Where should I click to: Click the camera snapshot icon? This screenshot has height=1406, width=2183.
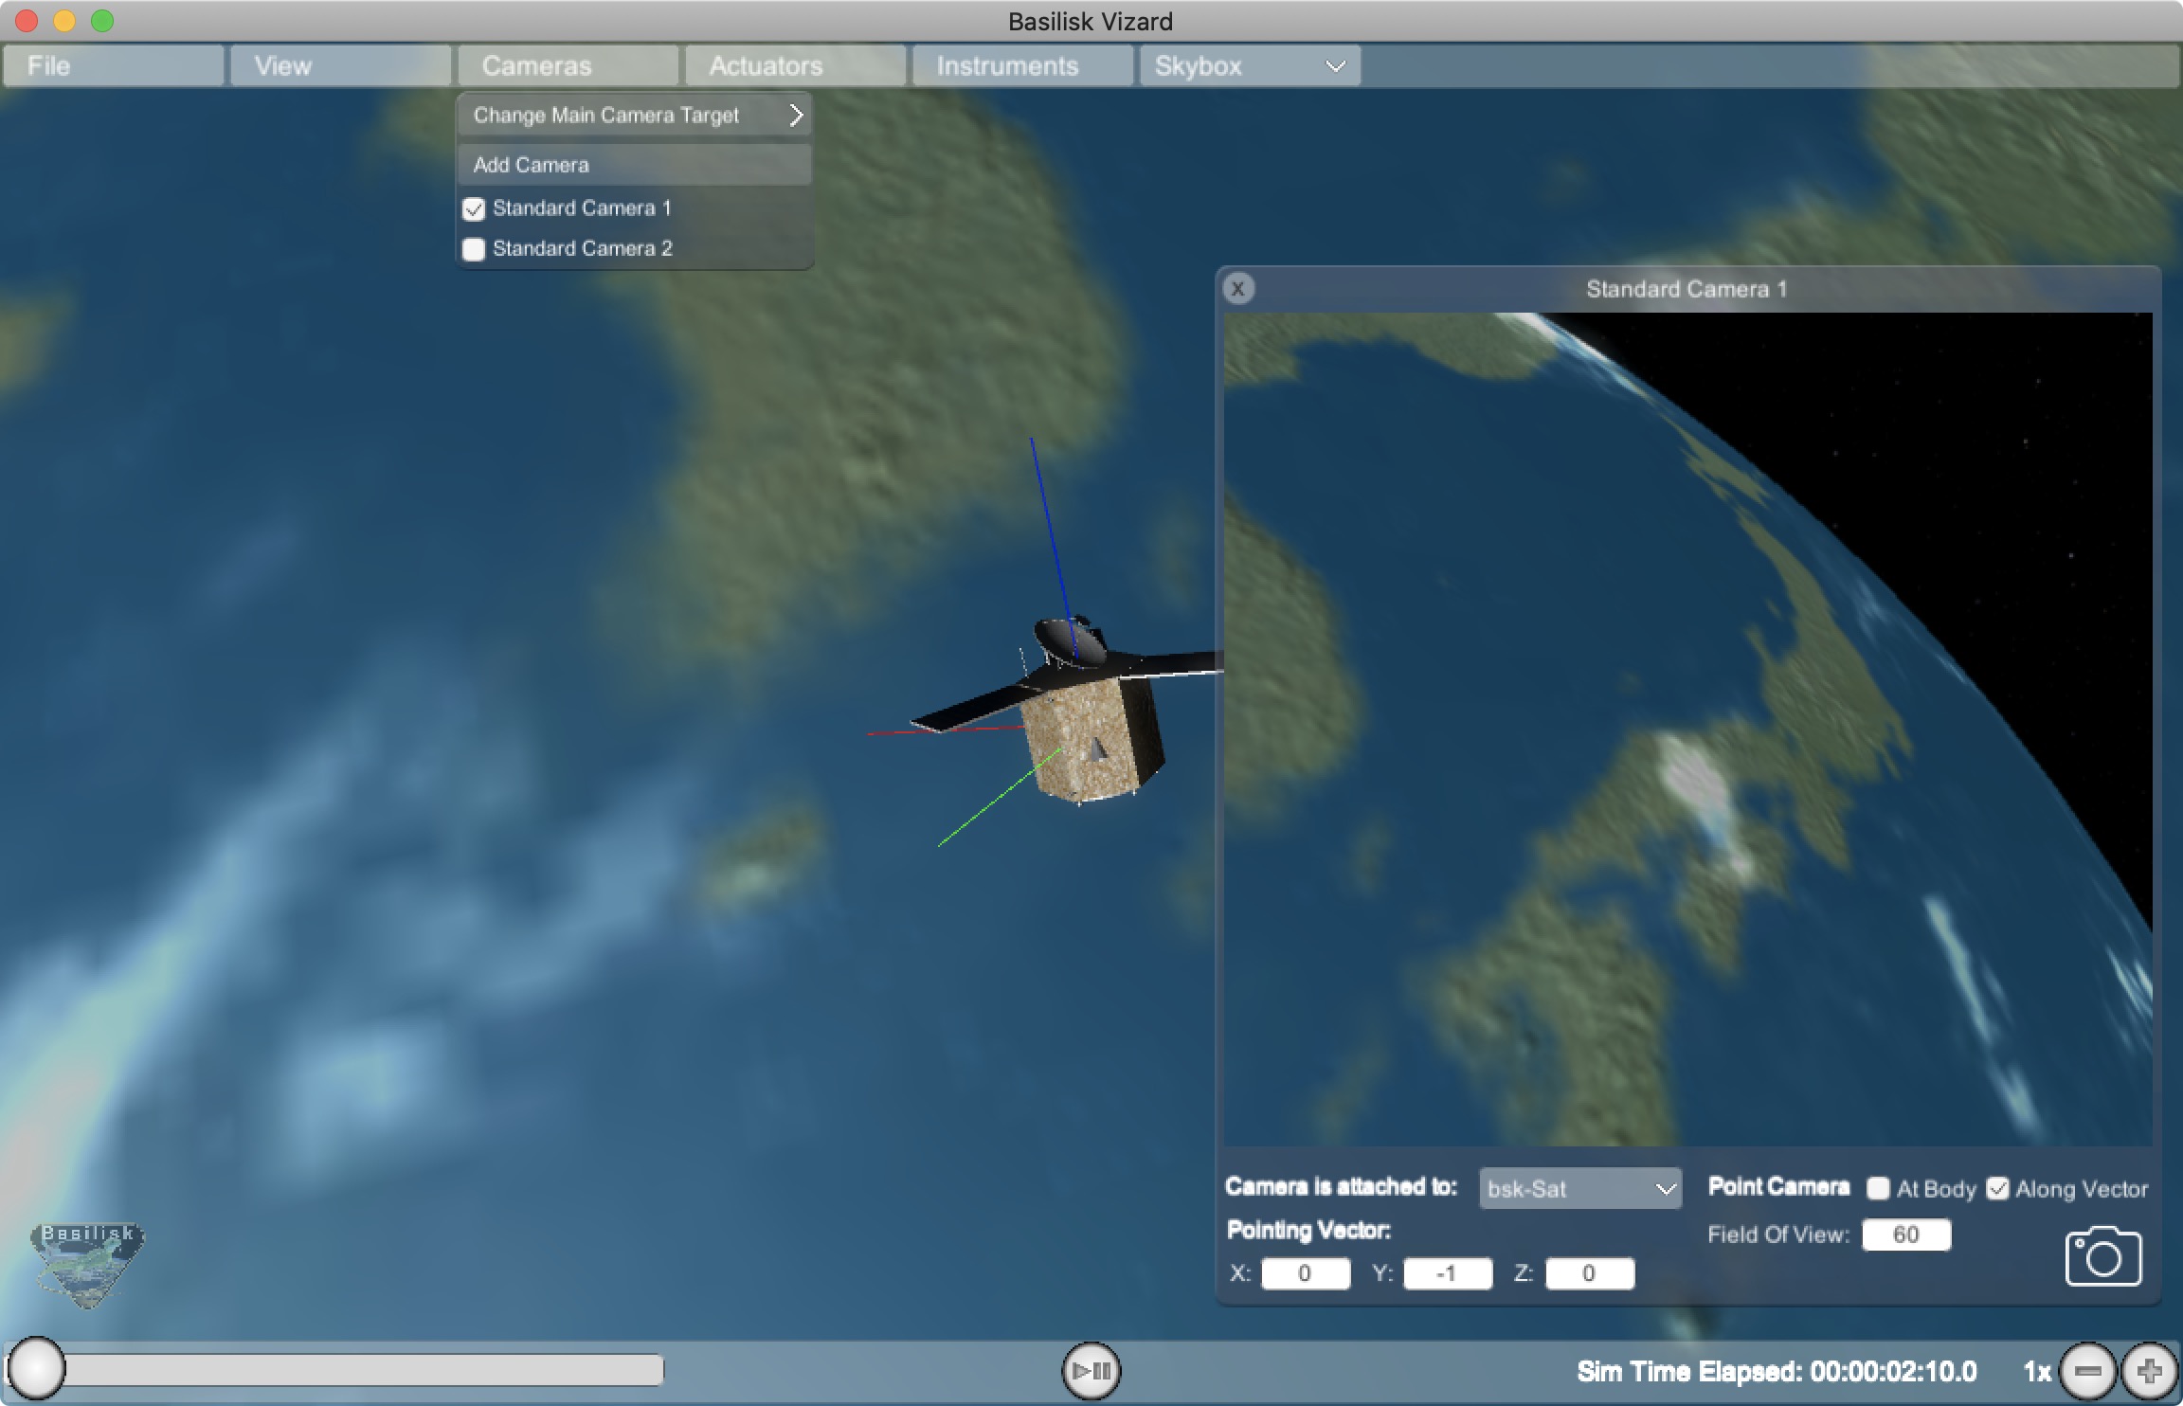tap(2102, 1257)
